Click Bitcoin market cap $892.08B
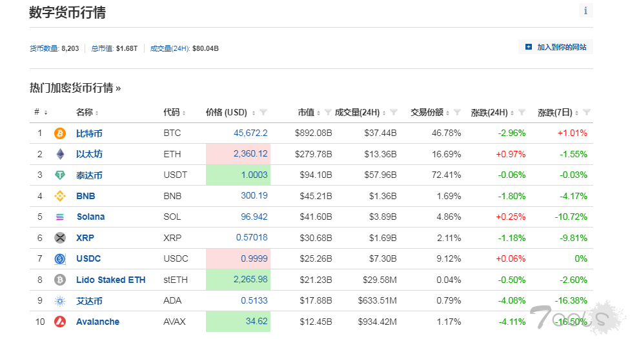 point(314,133)
